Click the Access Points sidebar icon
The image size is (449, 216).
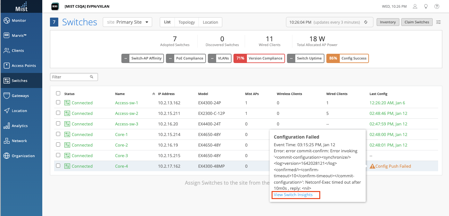pyautogui.click(x=7, y=66)
